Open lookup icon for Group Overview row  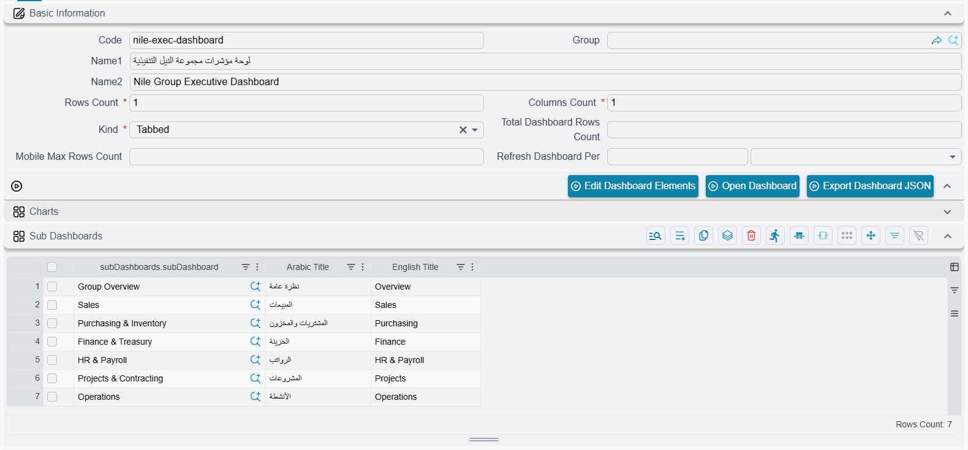click(255, 287)
